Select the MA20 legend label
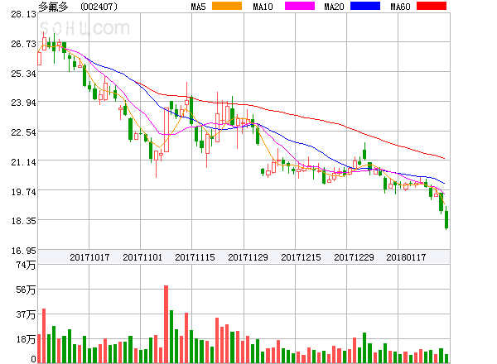This screenshot has height=364, width=497. click(x=334, y=7)
